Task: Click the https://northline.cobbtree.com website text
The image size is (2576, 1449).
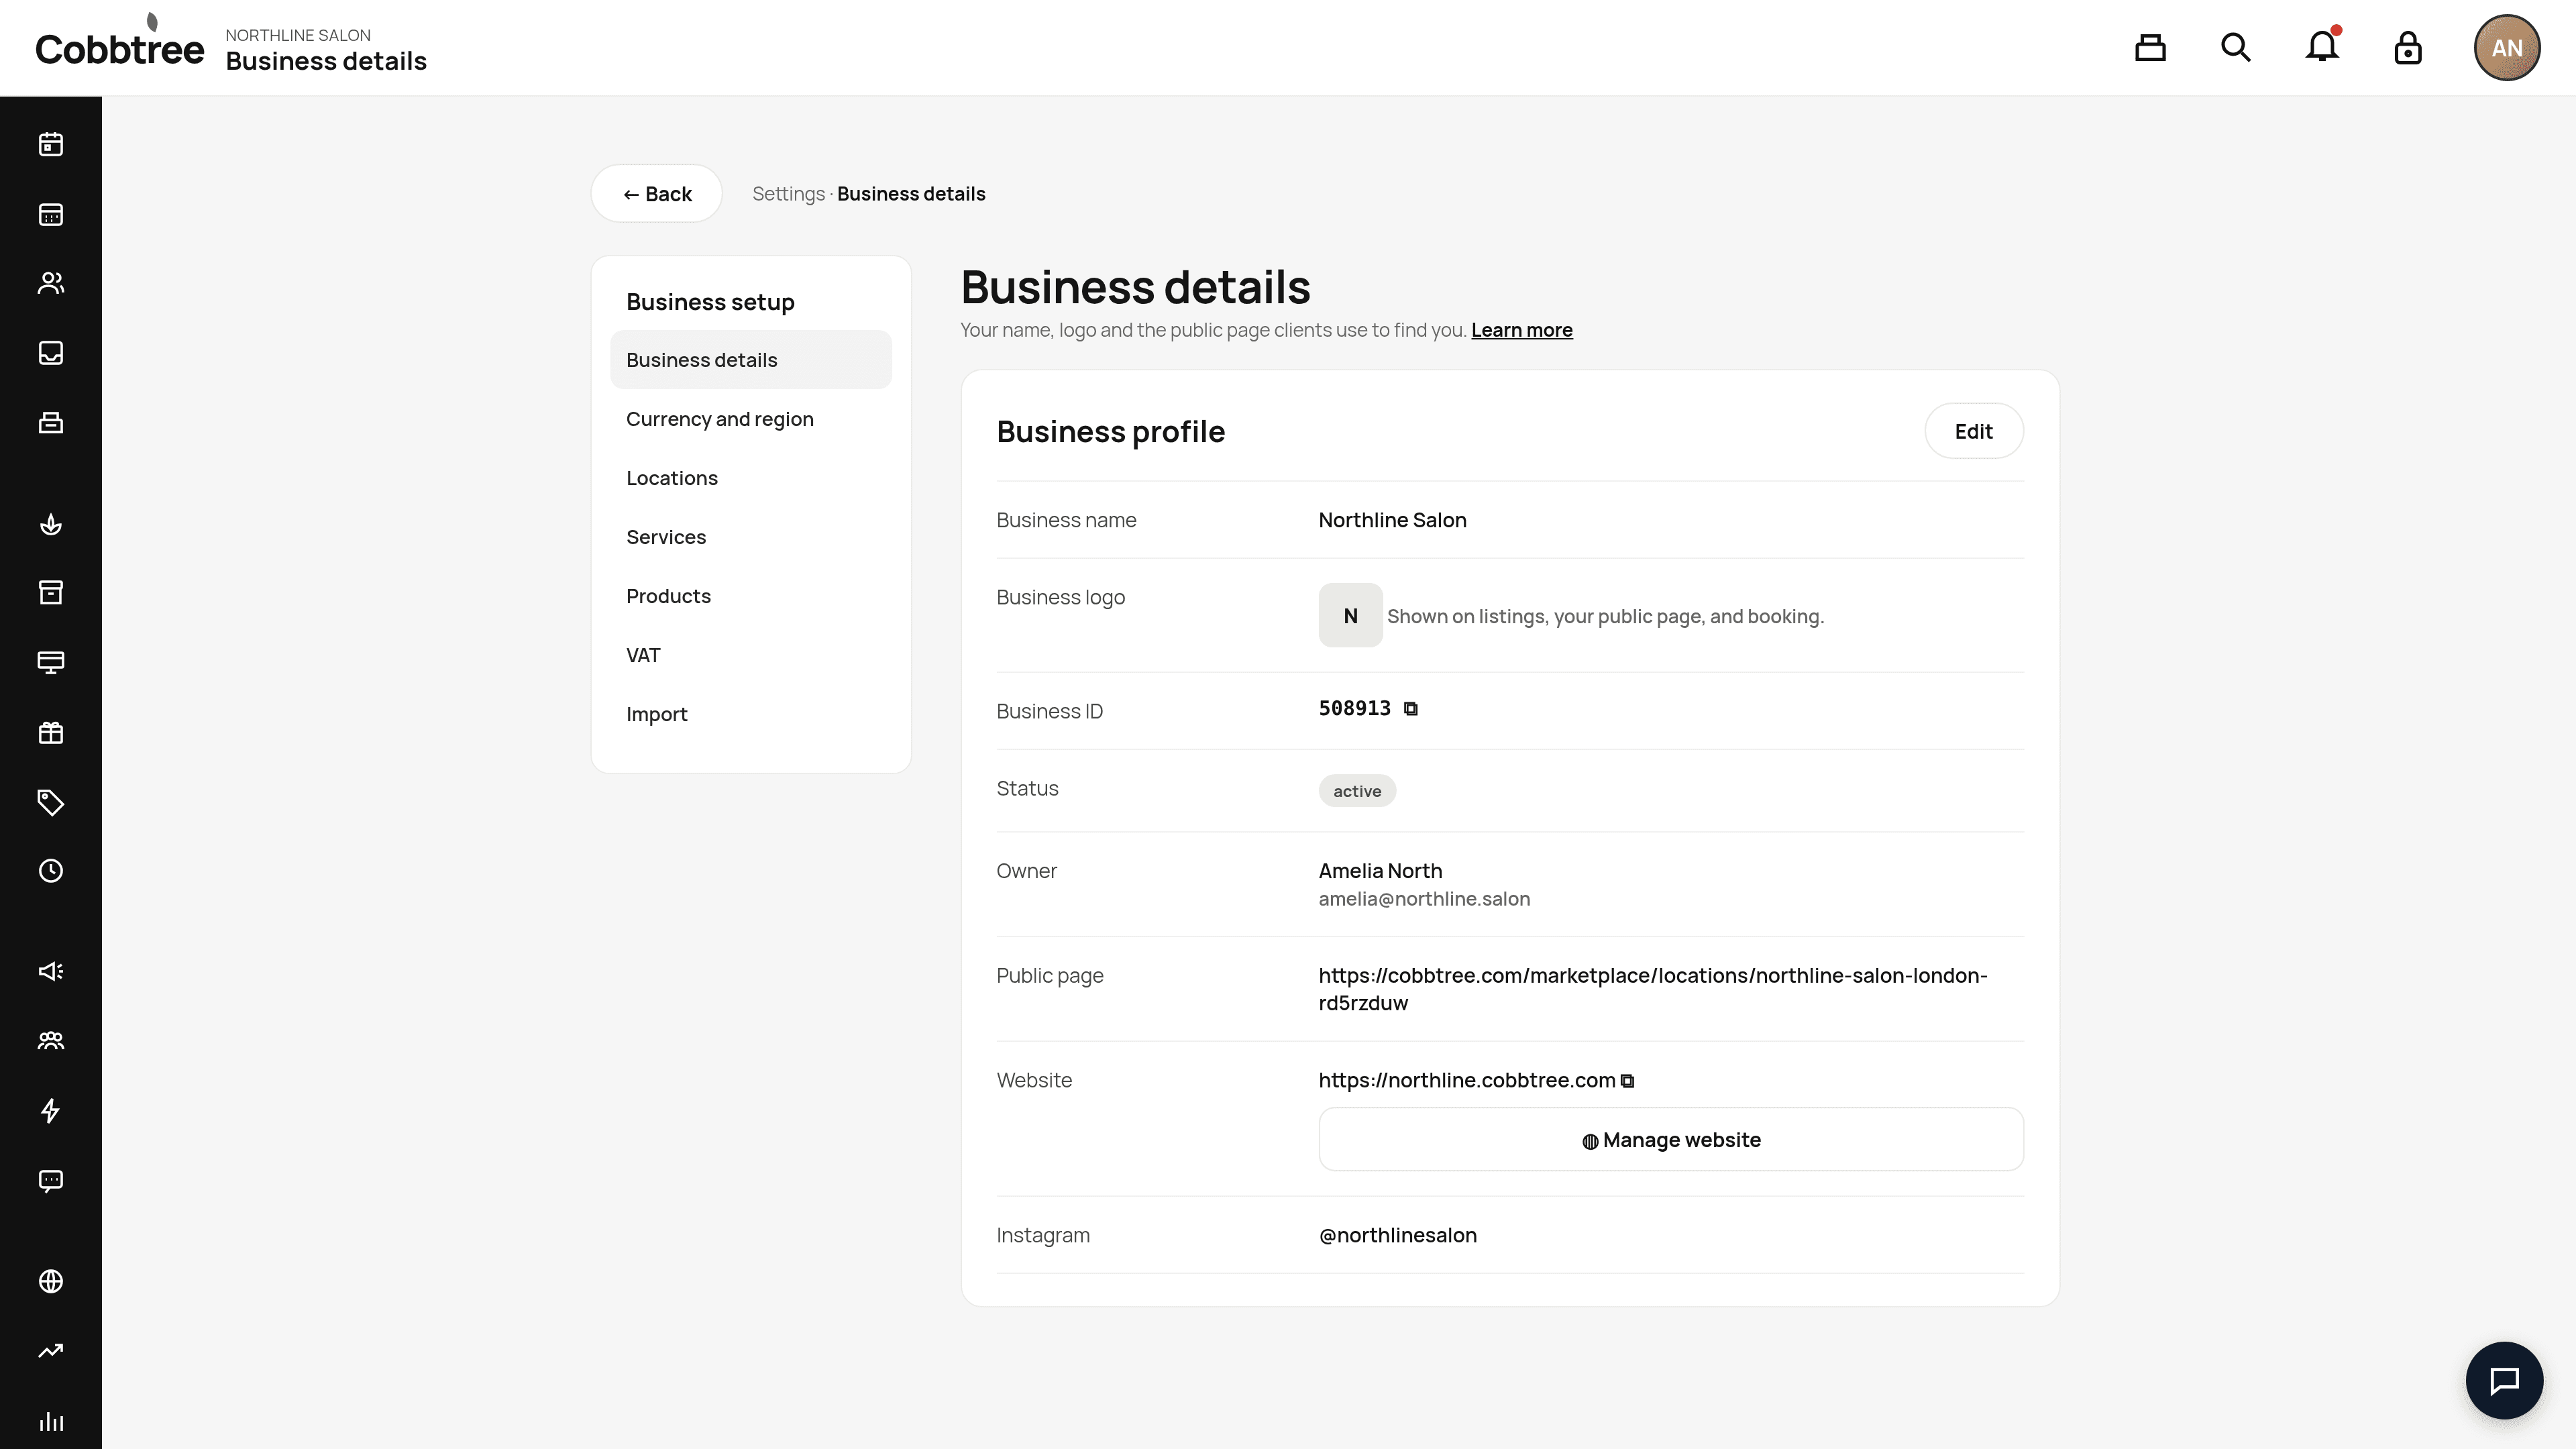Action: [1467, 1081]
